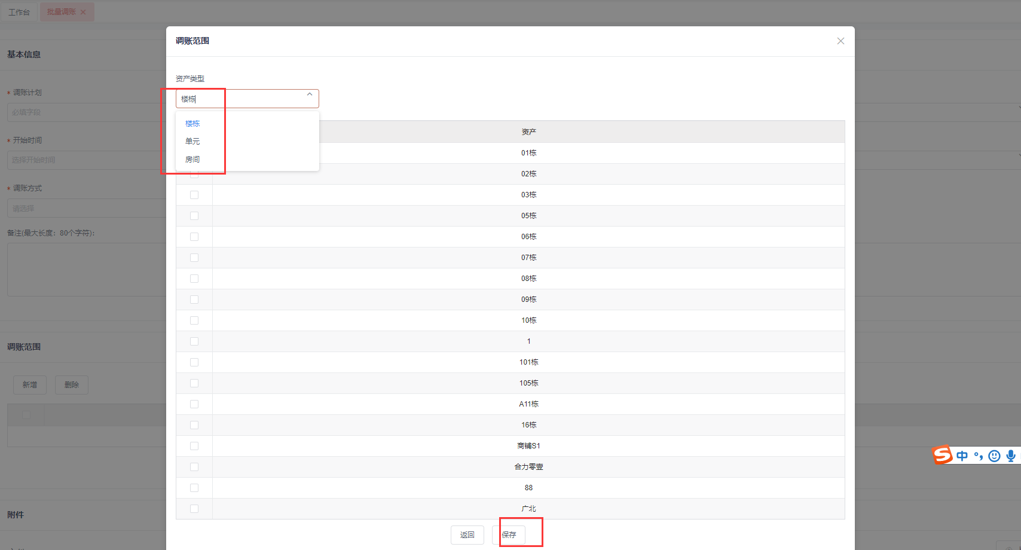Tick the checkbox for the row 1

pos(194,341)
